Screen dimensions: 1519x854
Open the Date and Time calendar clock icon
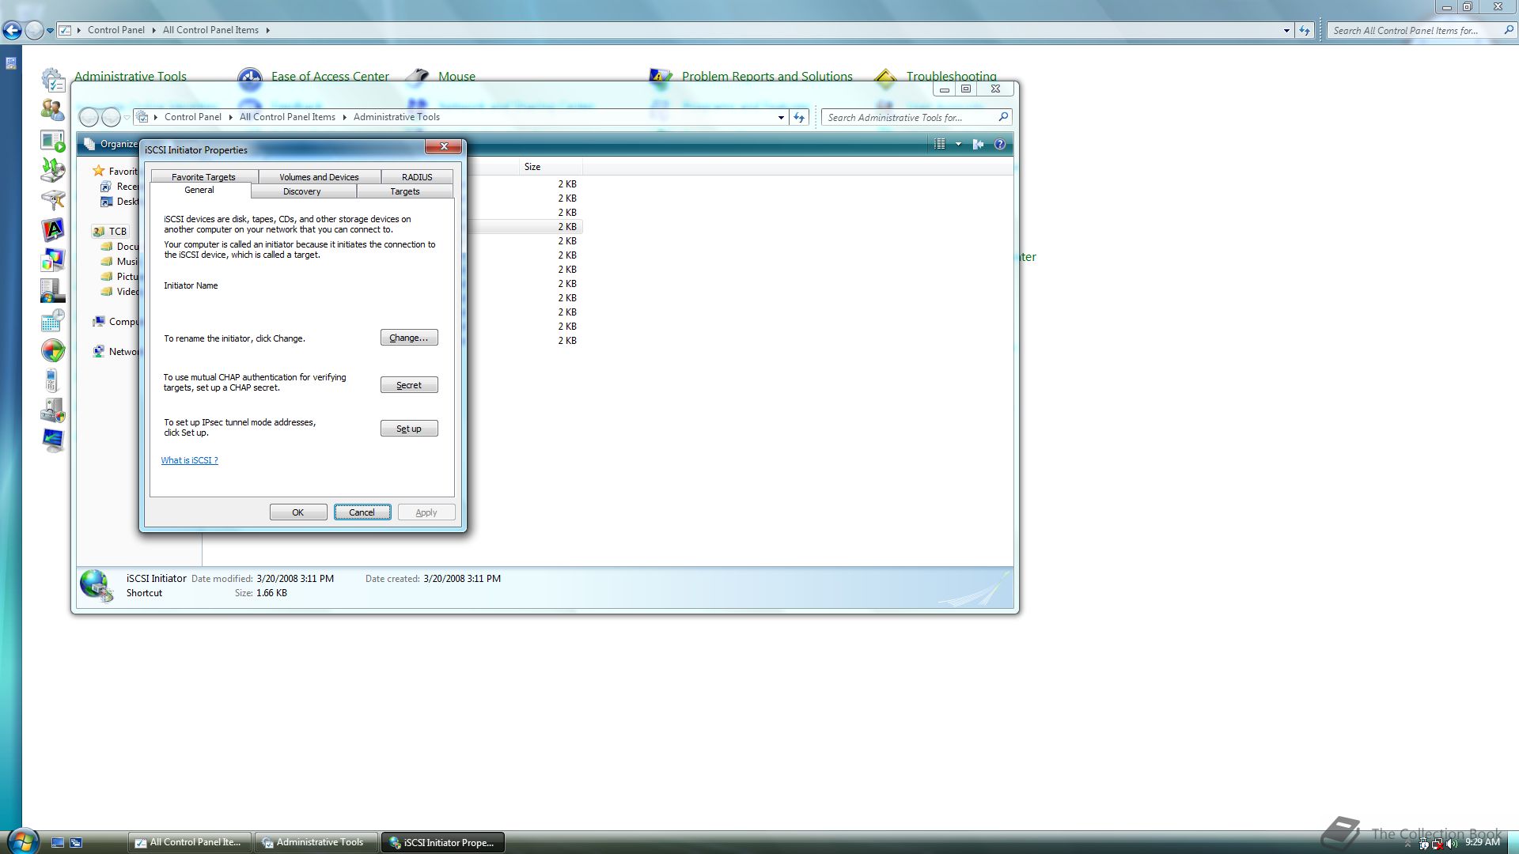(53, 320)
